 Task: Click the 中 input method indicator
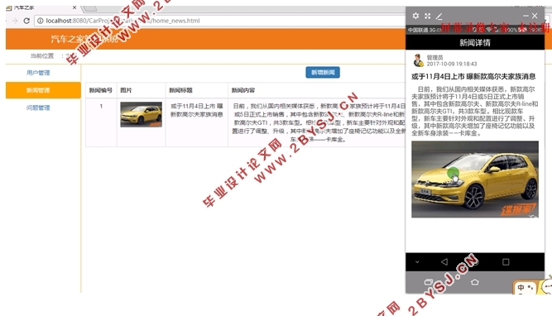521,288
